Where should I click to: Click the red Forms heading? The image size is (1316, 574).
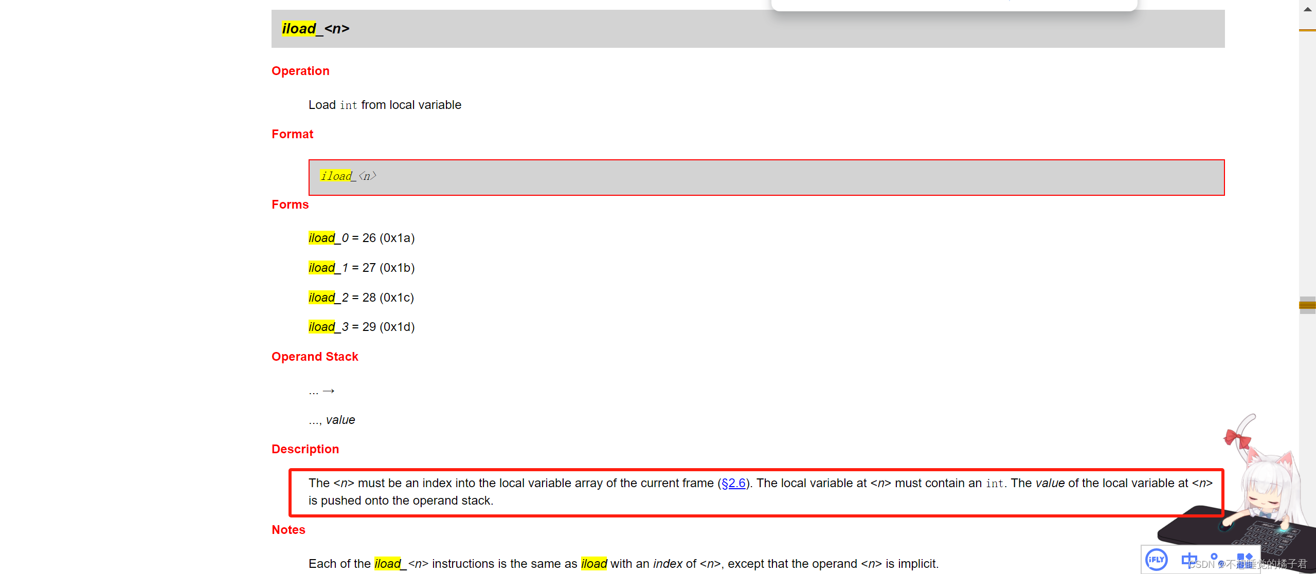pos(290,205)
